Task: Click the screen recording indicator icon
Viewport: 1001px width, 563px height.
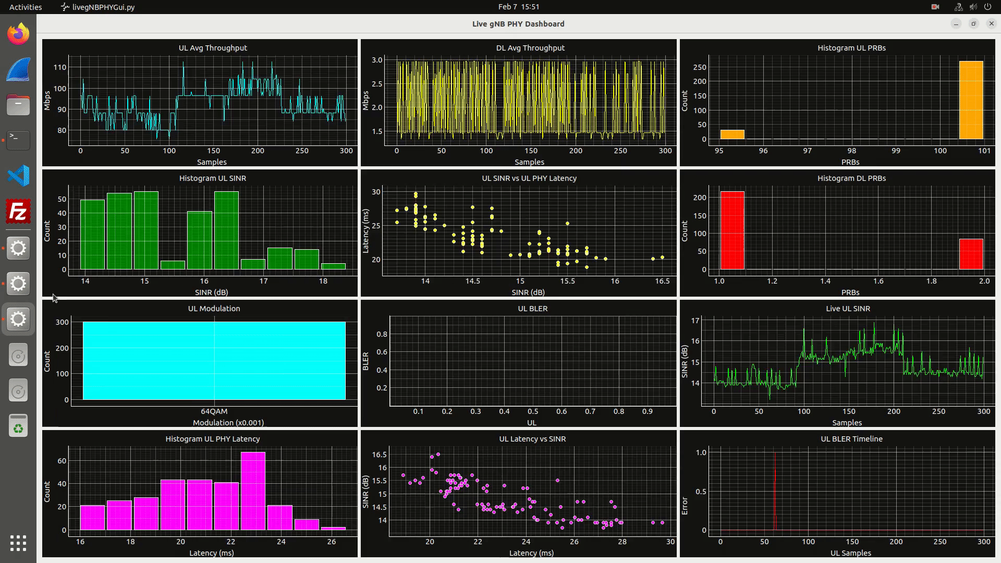Action: (x=935, y=7)
